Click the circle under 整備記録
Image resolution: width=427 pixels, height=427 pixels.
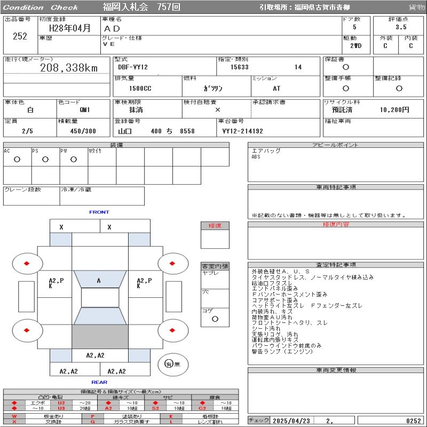pyautogui.click(x=399, y=88)
